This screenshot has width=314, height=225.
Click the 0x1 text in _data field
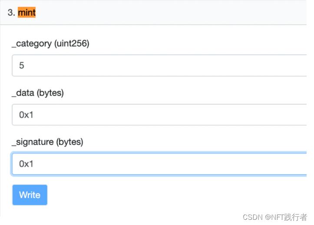pos(26,115)
